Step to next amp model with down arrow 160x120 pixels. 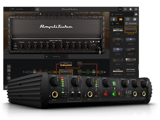[67, 57]
